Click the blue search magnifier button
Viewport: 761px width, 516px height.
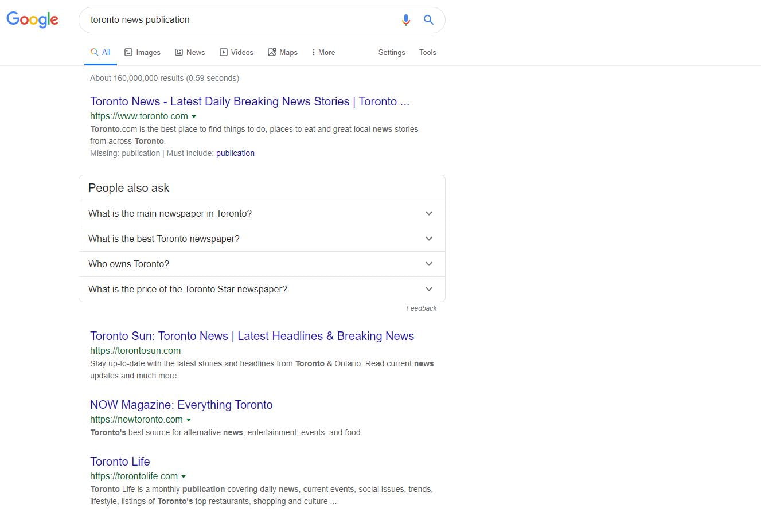428,20
